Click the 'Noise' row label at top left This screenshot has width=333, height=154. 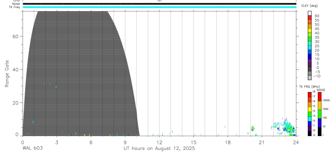(16, 4)
